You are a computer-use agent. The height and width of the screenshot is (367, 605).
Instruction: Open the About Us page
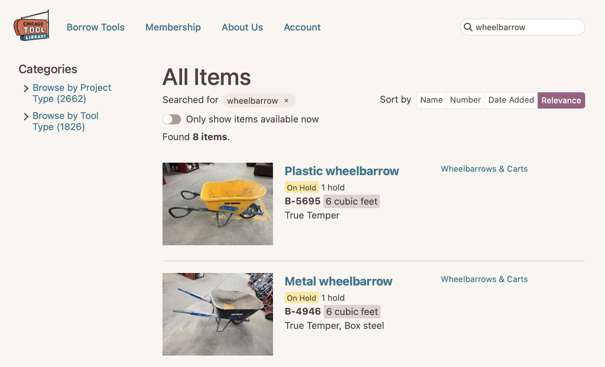242,27
